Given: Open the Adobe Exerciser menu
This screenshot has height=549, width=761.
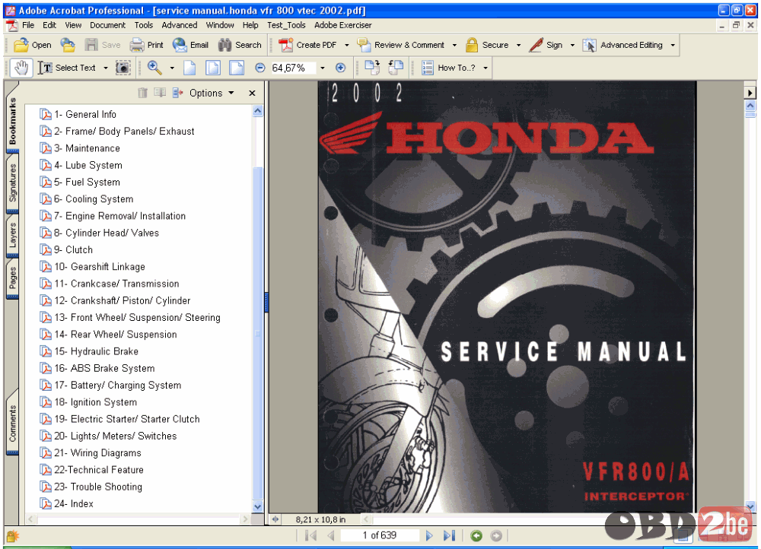Looking at the screenshot, I should [343, 25].
